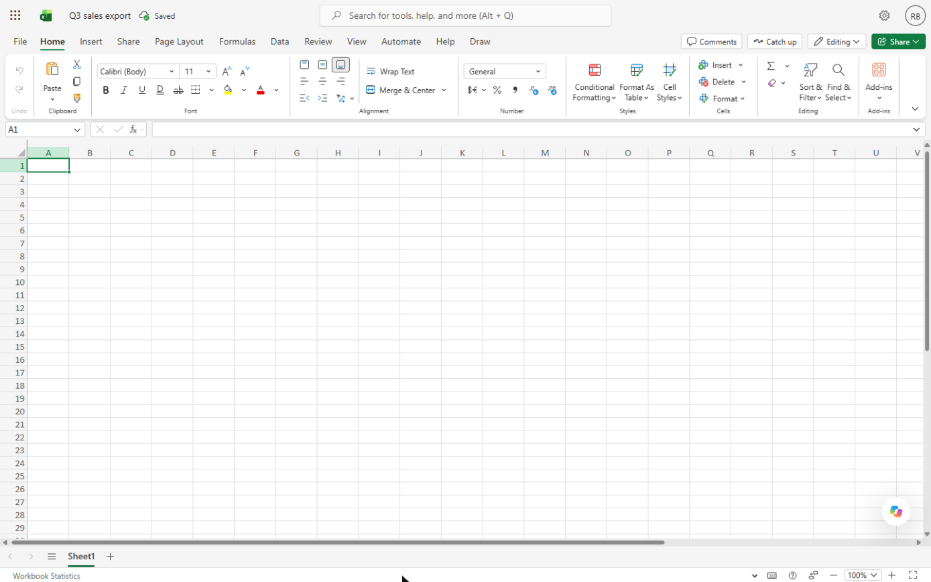Open the Copilot icon
931x582 pixels.
click(x=896, y=512)
